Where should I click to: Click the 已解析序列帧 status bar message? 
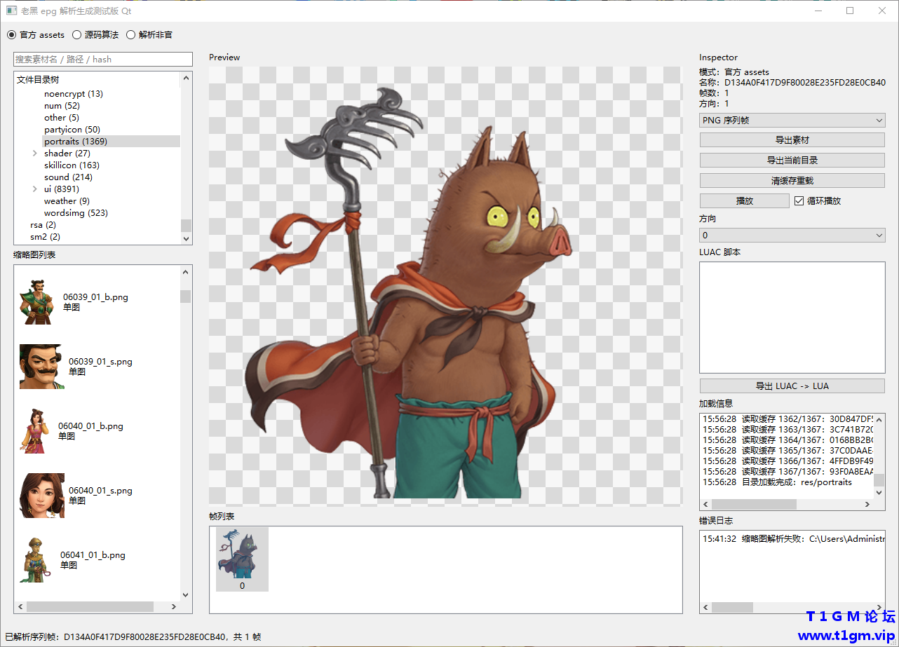pyautogui.click(x=133, y=637)
